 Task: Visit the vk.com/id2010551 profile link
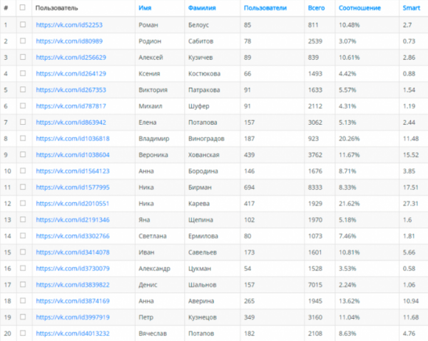click(x=72, y=203)
